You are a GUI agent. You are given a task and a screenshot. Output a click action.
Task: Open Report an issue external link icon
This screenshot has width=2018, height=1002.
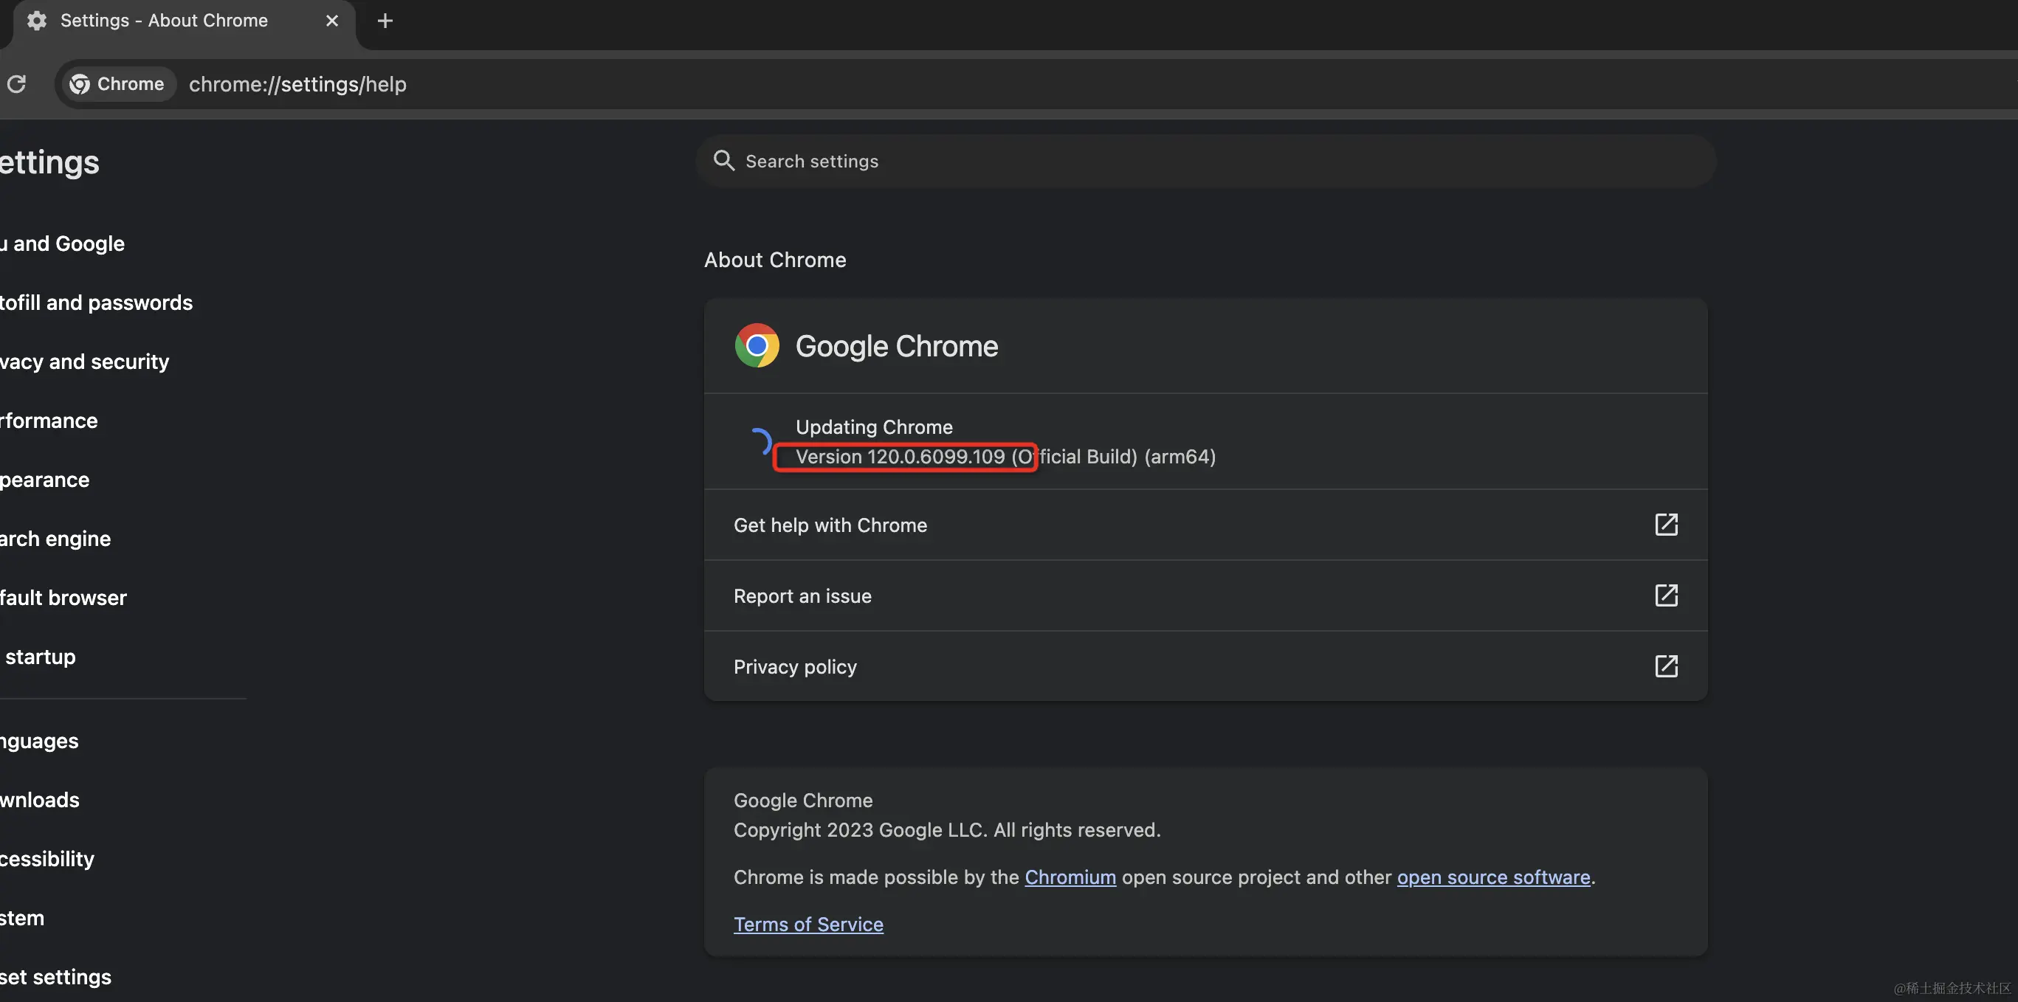(x=1666, y=595)
